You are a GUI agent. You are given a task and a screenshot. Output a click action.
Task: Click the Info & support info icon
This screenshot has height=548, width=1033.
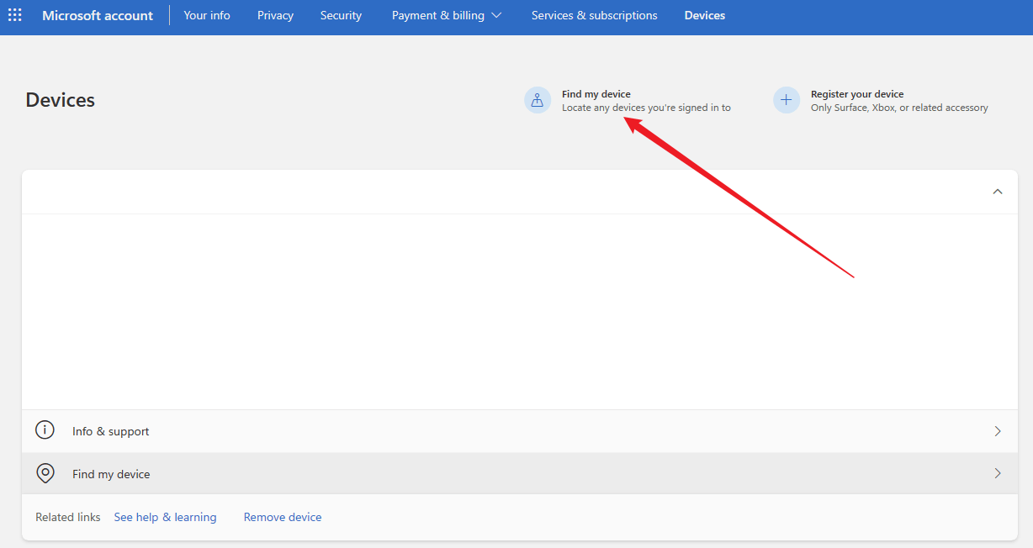click(x=45, y=430)
